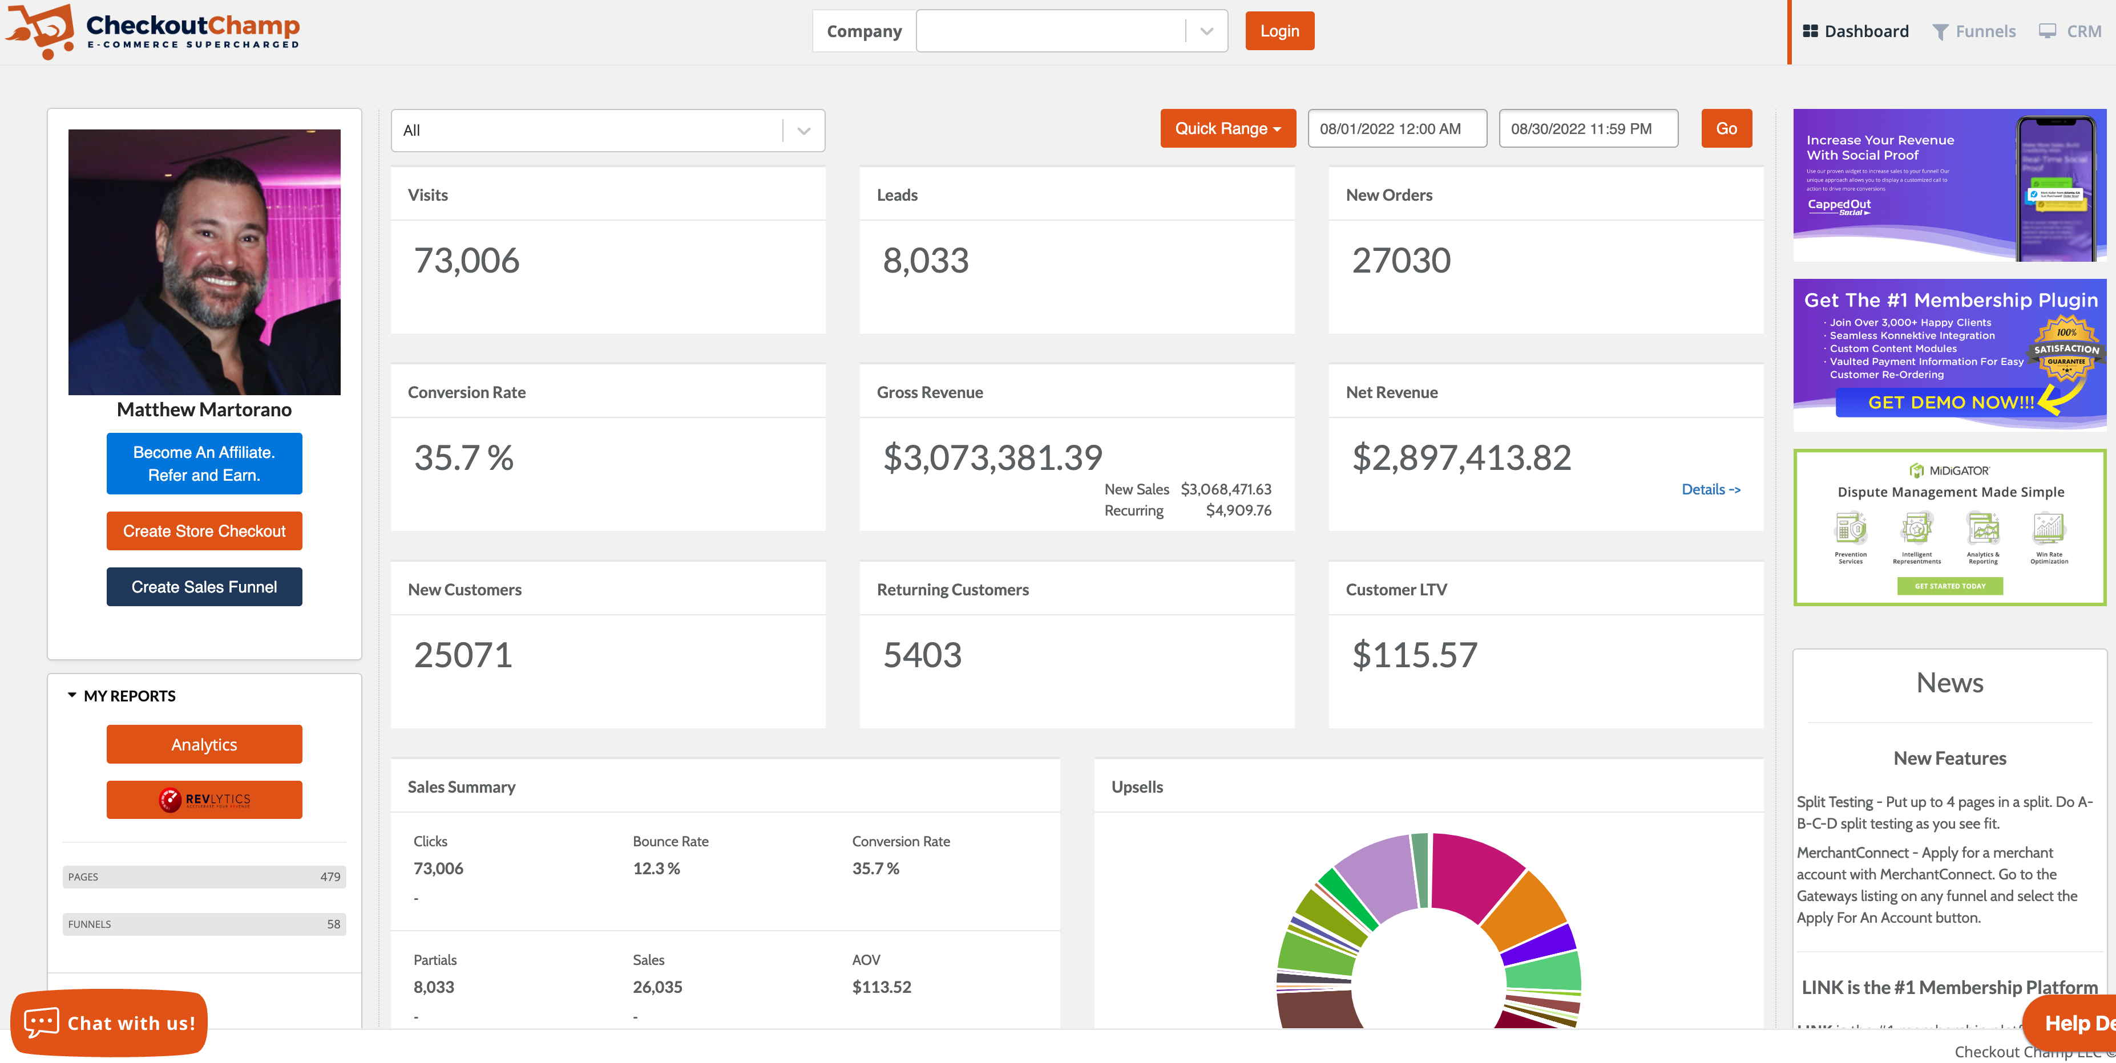The width and height of the screenshot is (2116, 1063).
Task: Click the Revlytics logo button
Action: click(x=204, y=800)
